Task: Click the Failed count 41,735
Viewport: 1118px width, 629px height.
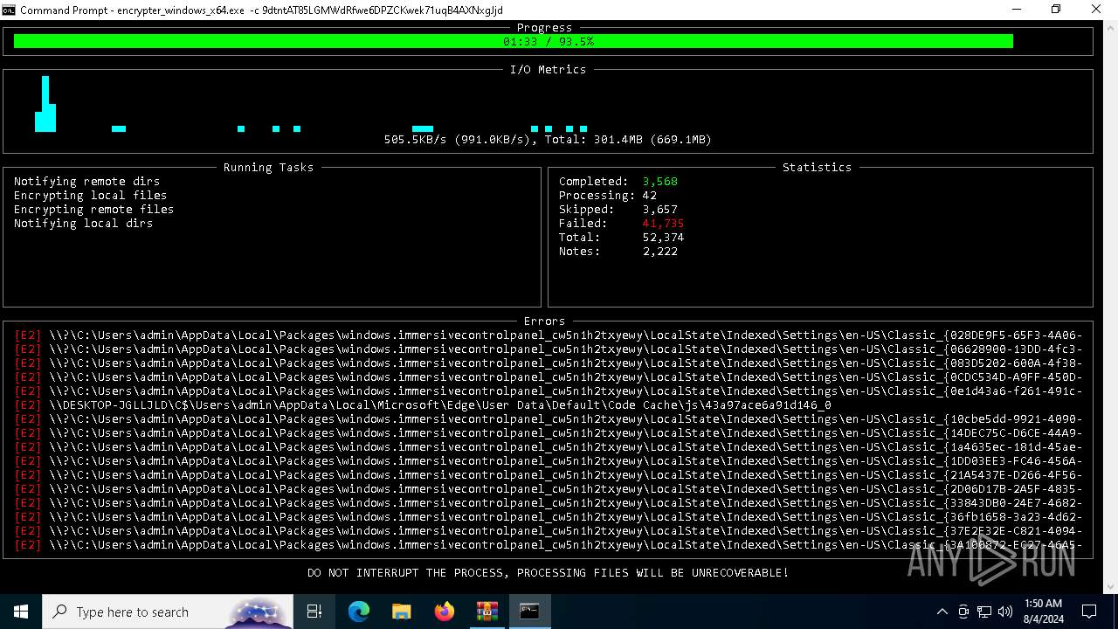Action: (663, 224)
